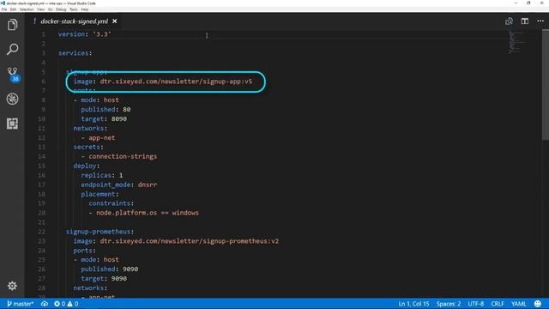Image resolution: width=549 pixels, height=309 pixels.
Task: Open the Edit menu
Action: [x=13, y=9]
